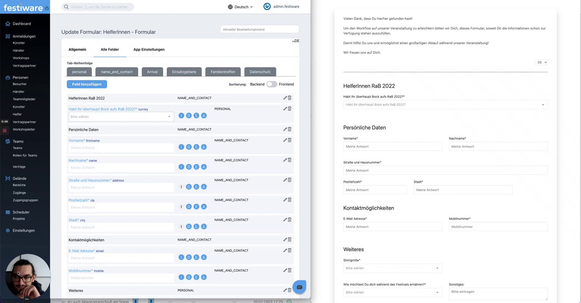Image resolution: width=581 pixels, height=303 pixels.
Task: Delete the 'Habt Ihr überhaupt Bock' survey field
Action: tap(290, 109)
